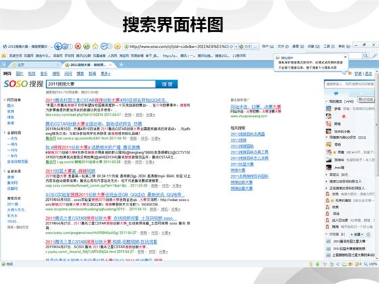Open the browser Home page icon

[x=95, y=46]
